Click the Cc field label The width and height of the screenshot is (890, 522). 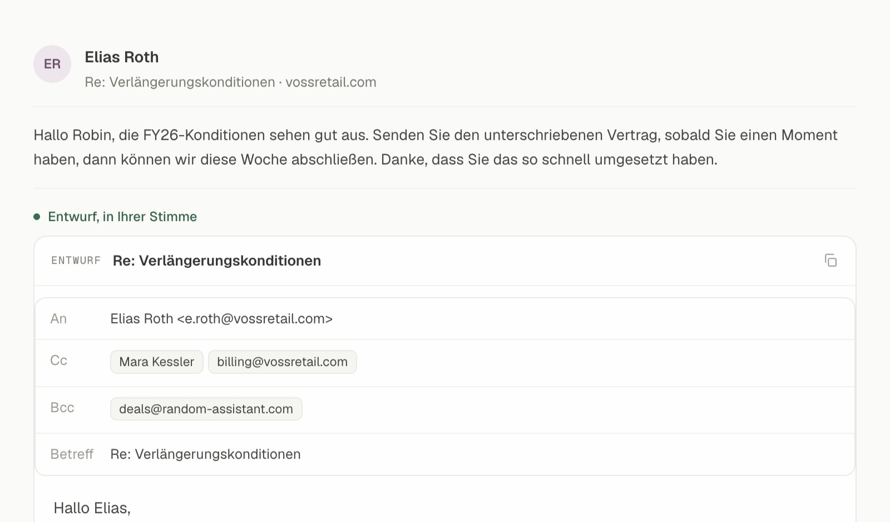point(58,360)
